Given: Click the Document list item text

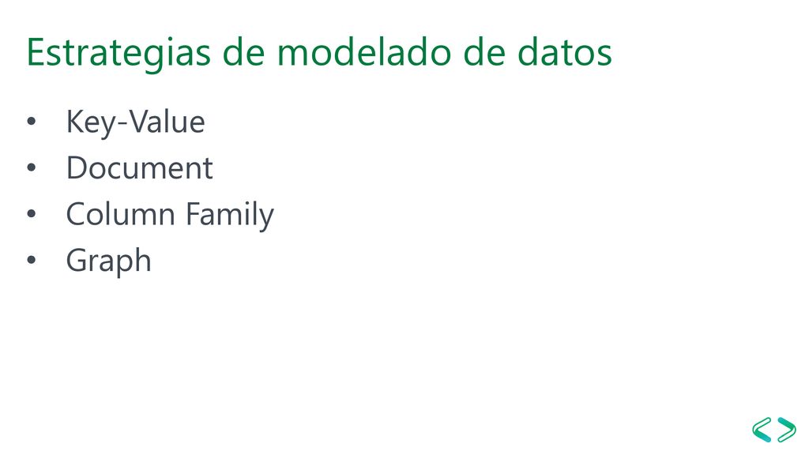Looking at the screenshot, I should click(x=139, y=168).
